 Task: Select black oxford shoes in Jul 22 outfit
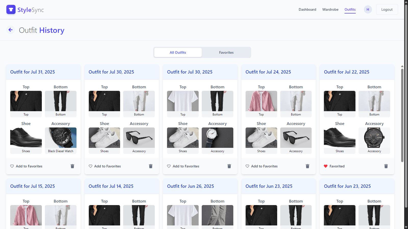[340, 138]
